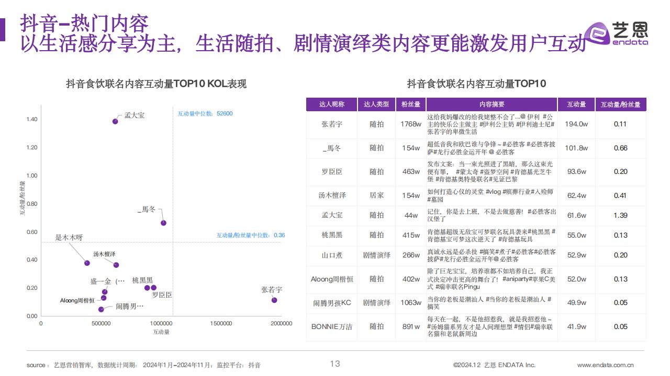Click the summary starting 如何打造心仪的灵堂
Image resolution: width=670 pixels, height=376 pixels.
(x=491, y=195)
